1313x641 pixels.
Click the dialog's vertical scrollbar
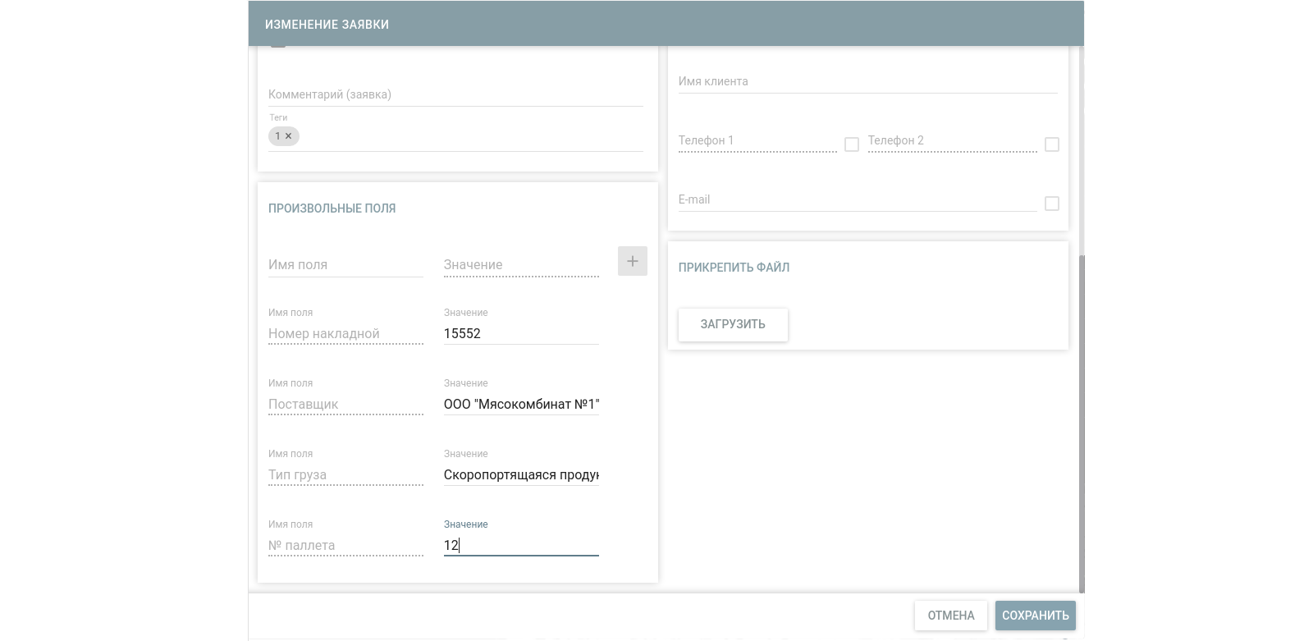point(1082,410)
